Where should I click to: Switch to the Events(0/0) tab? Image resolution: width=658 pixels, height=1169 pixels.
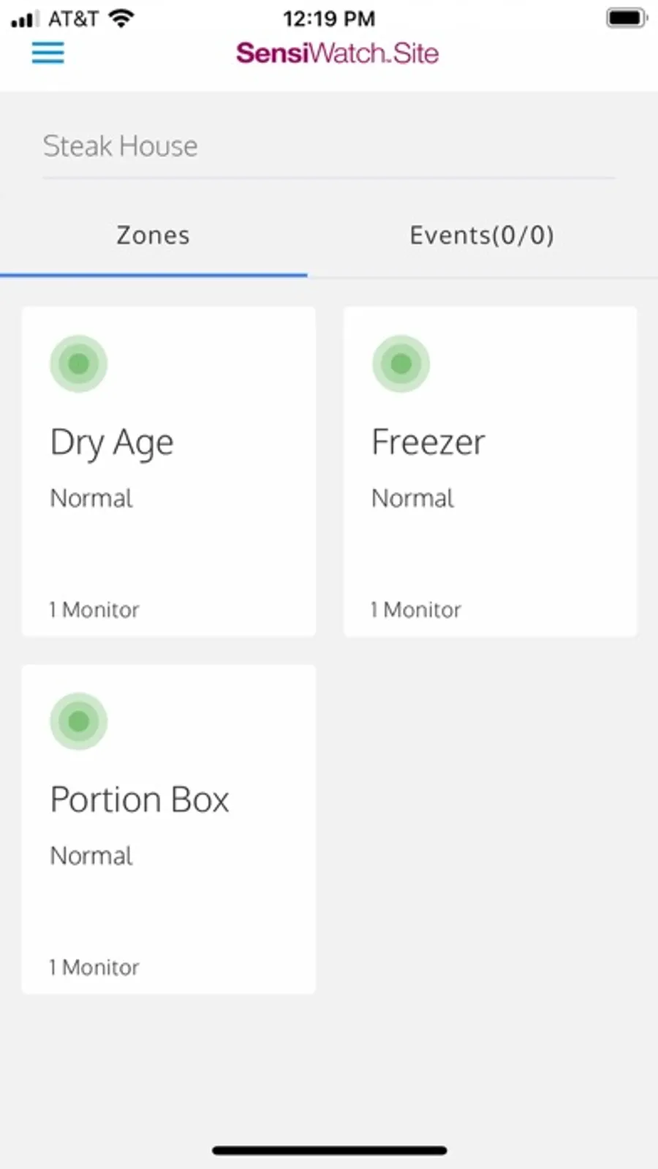tap(483, 236)
